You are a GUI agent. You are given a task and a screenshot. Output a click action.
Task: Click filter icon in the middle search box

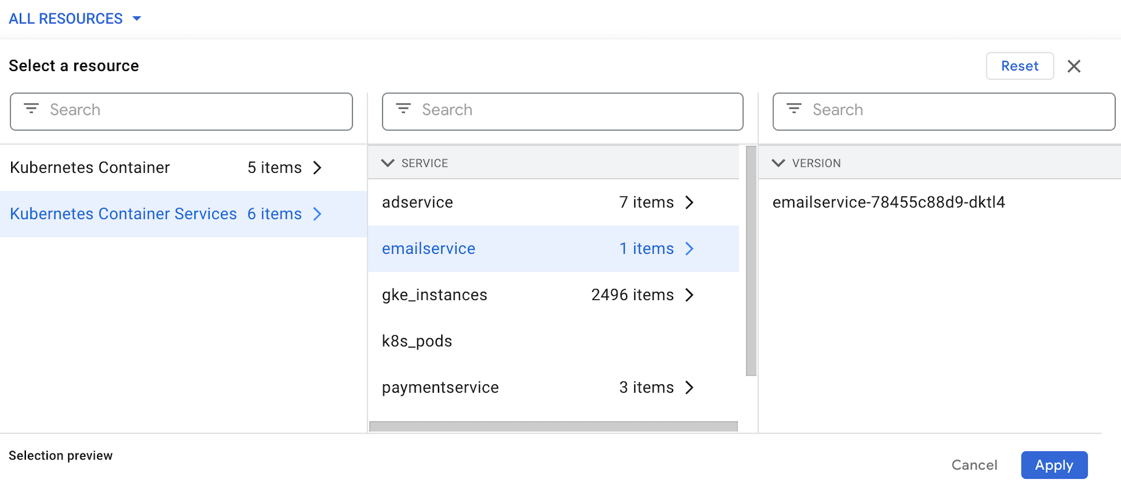pyautogui.click(x=403, y=109)
